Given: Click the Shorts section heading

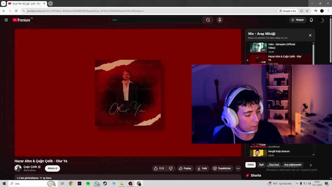Looking at the screenshot, I should click(x=256, y=176).
